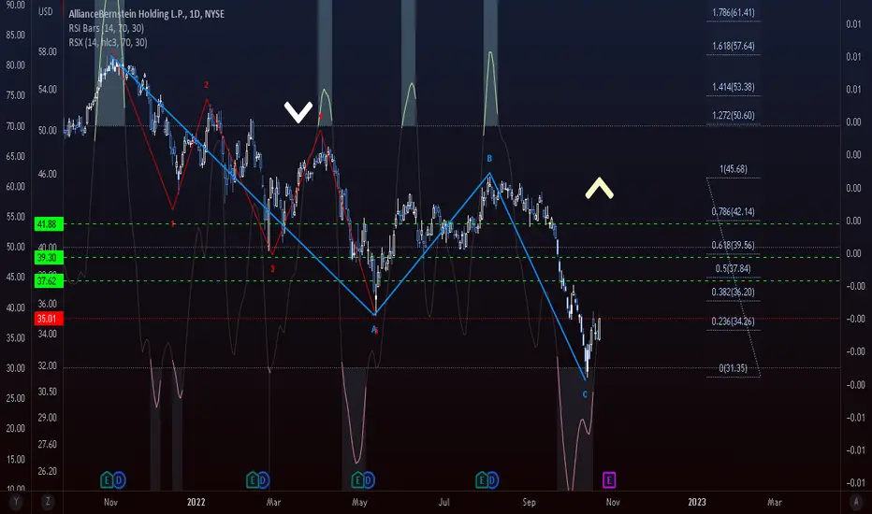Open the purple upcoming earnings E marker
Viewport: 872px width, 514px height.
pyautogui.click(x=609, y=479)
